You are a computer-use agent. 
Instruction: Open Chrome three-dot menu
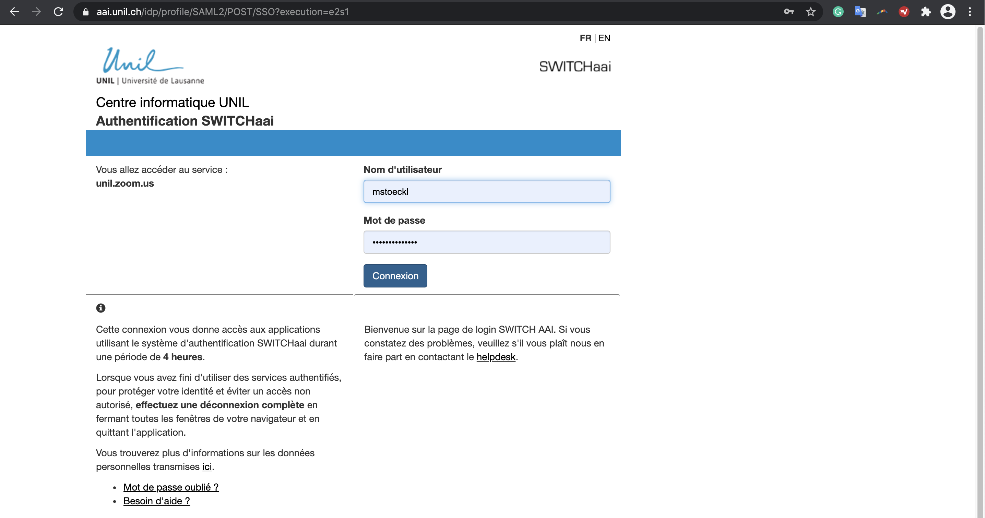[970, 12]
